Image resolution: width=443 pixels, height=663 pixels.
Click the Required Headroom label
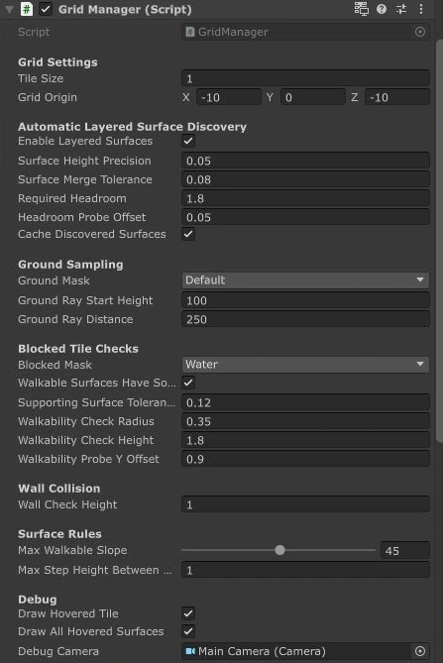(x=72, y=198)
